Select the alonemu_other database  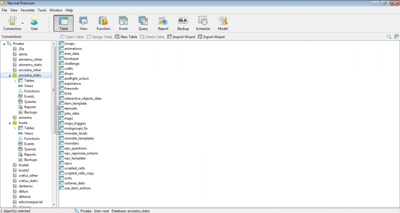pos(28,59)
